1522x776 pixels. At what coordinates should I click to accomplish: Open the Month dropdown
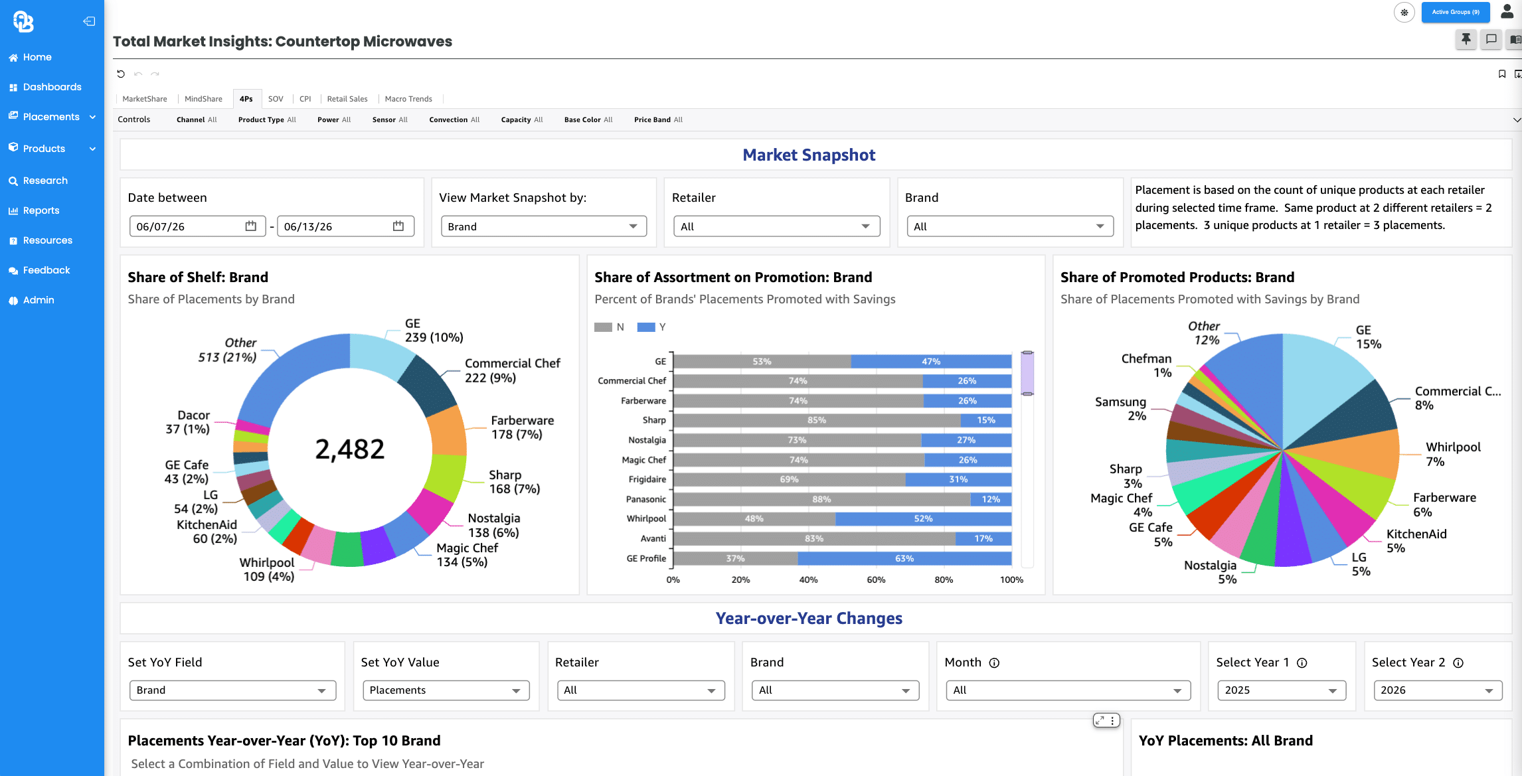[1068, 690]
